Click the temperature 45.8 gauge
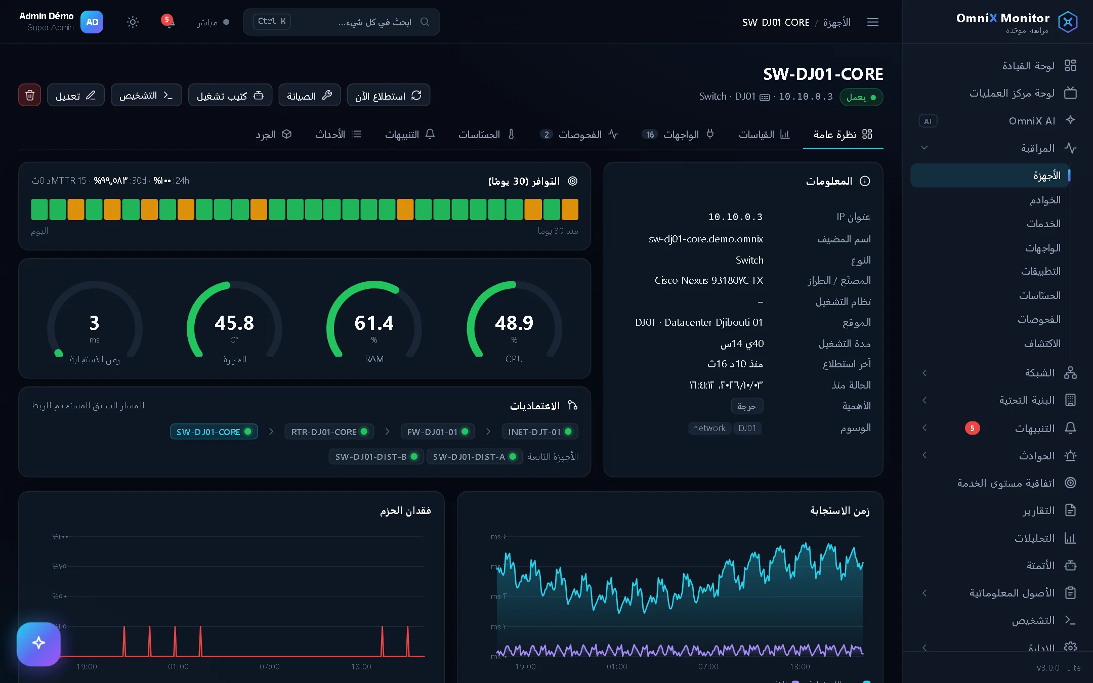 coord(234,323)
